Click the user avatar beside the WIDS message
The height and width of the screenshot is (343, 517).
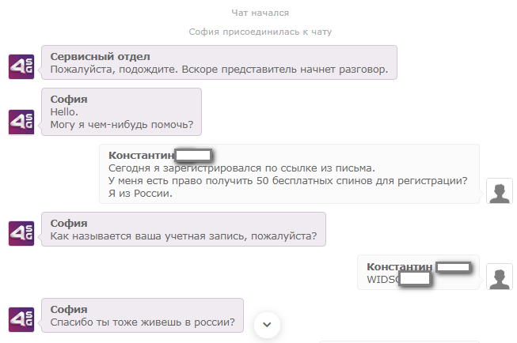tap(500, 277)
